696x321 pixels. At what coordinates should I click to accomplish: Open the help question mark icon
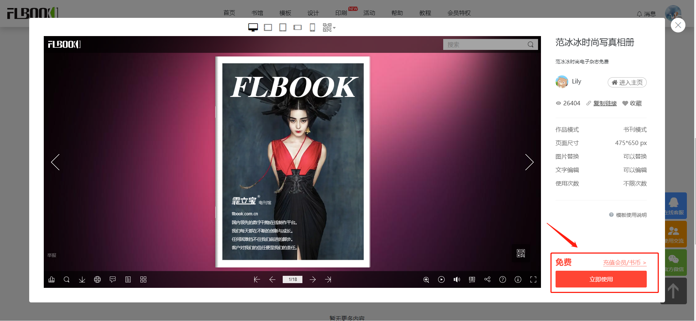pyautogui.click(x=503, y=279)
